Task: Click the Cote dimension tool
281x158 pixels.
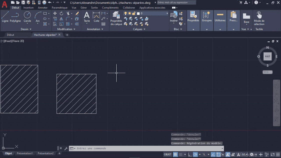Action: pos(96,17)
